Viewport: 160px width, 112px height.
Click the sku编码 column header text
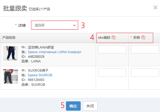point(104,38)
